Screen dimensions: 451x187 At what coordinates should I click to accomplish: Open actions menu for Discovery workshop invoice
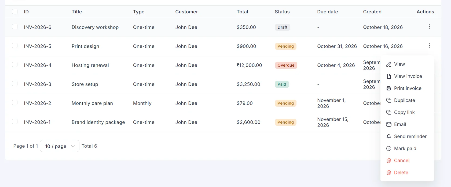429,26
